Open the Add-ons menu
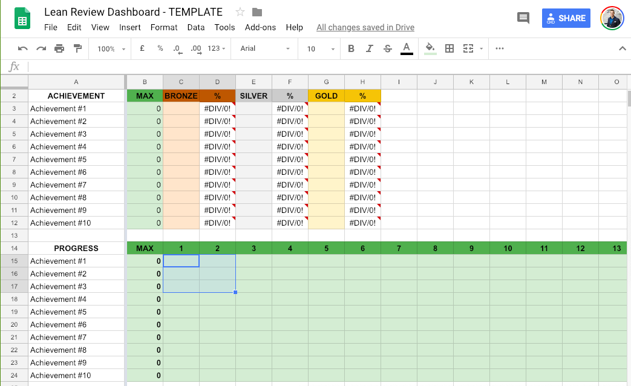The image size is (631, 386). pos(260,27)
